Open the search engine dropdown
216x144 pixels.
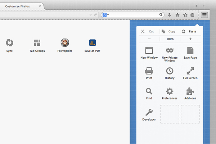pyautogui.click(x=105, y=15)
